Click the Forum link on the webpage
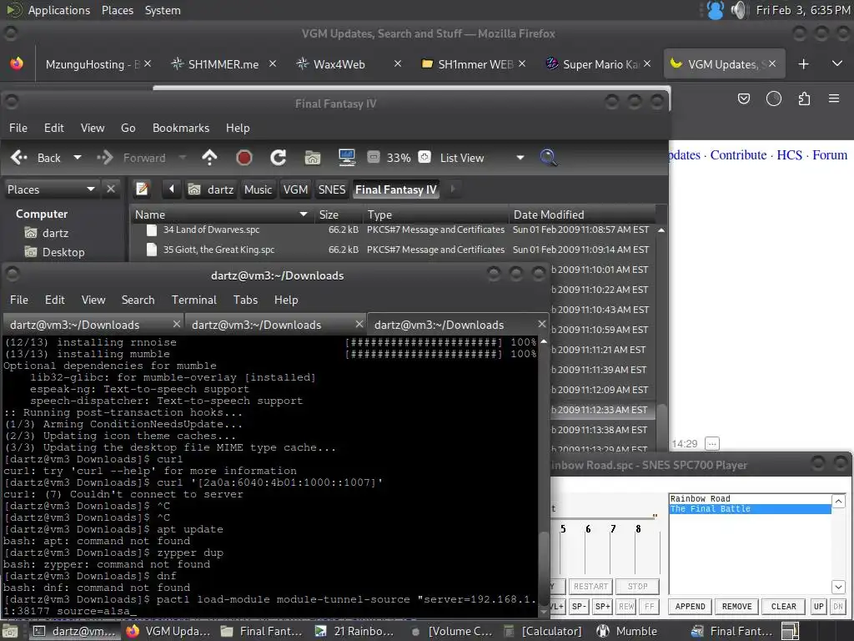854x641 pixels. [830, 154]
